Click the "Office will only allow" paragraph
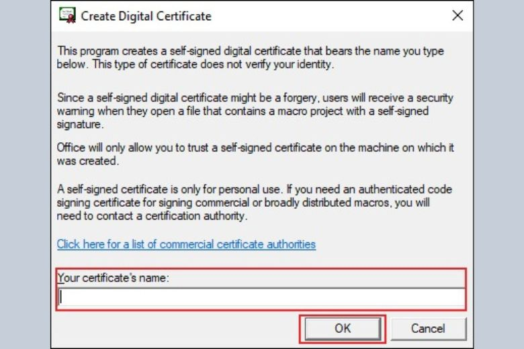 (255, 154)
